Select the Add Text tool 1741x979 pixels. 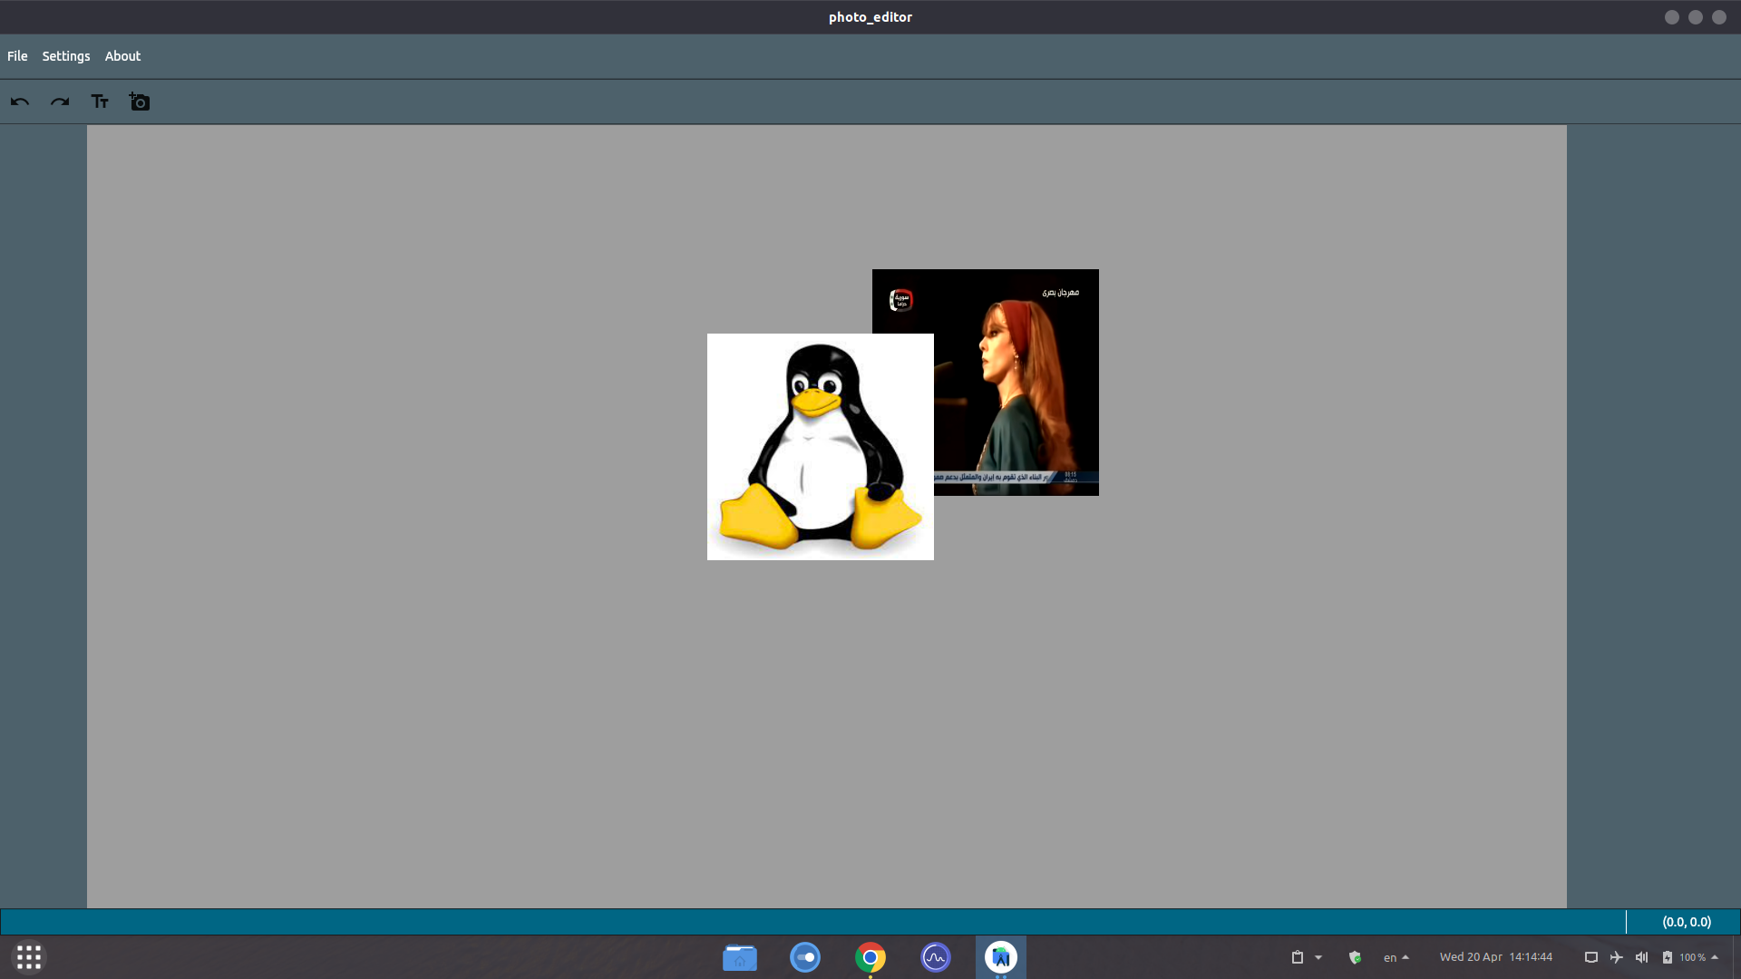pyautogui.click(x=100, y=102)
